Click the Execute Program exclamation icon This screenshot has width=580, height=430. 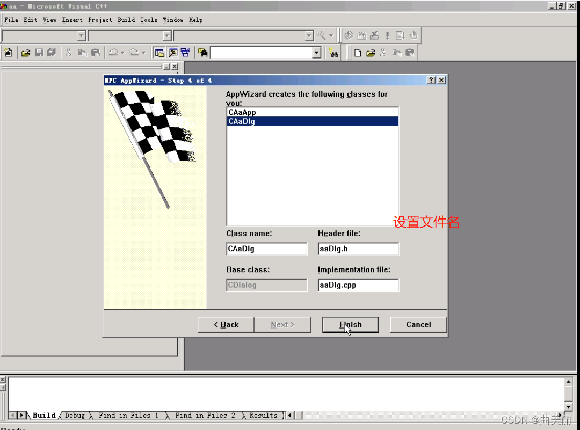[387, 35]
